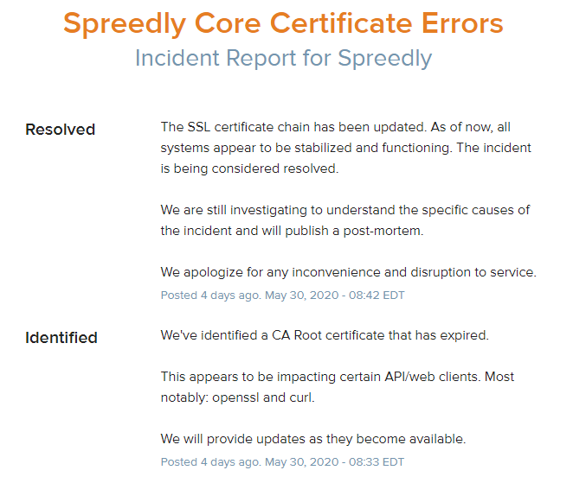
Task: Click the Resolved status label
Action: point(60,130)
